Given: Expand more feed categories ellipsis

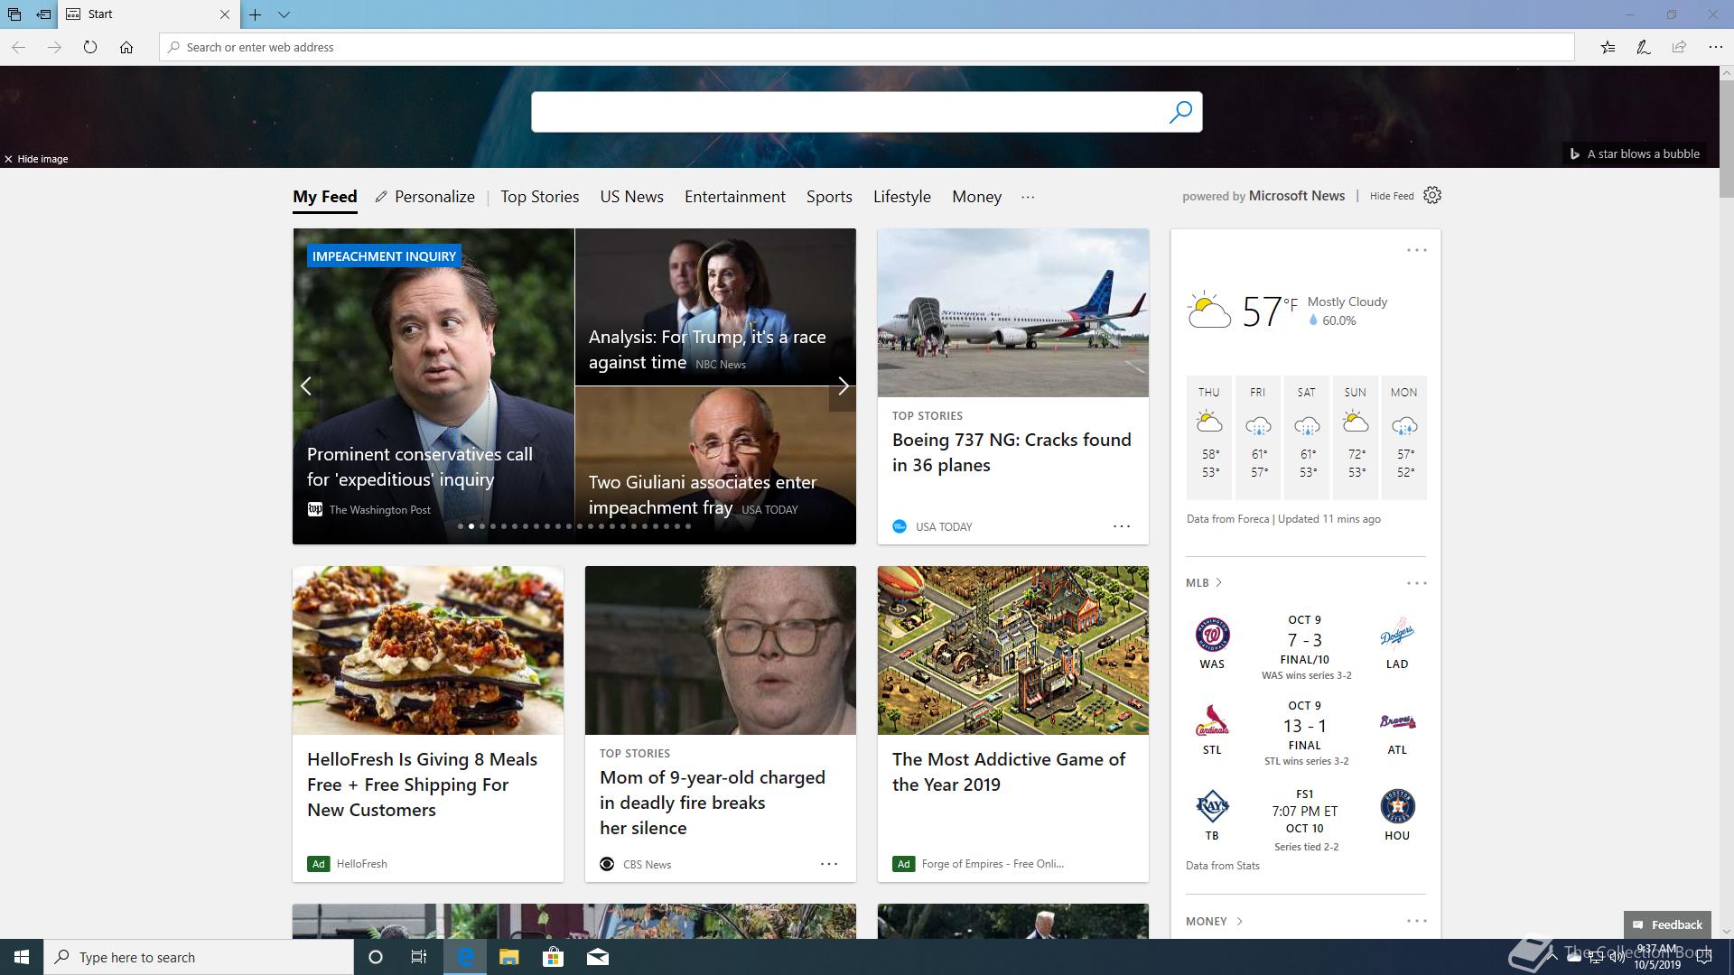Looking at the screenshot, I should [x=1028, y=197].
